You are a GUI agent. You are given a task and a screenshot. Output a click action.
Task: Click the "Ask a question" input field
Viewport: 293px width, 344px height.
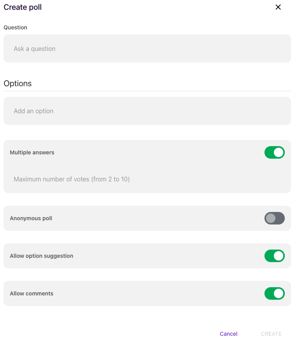146,49
